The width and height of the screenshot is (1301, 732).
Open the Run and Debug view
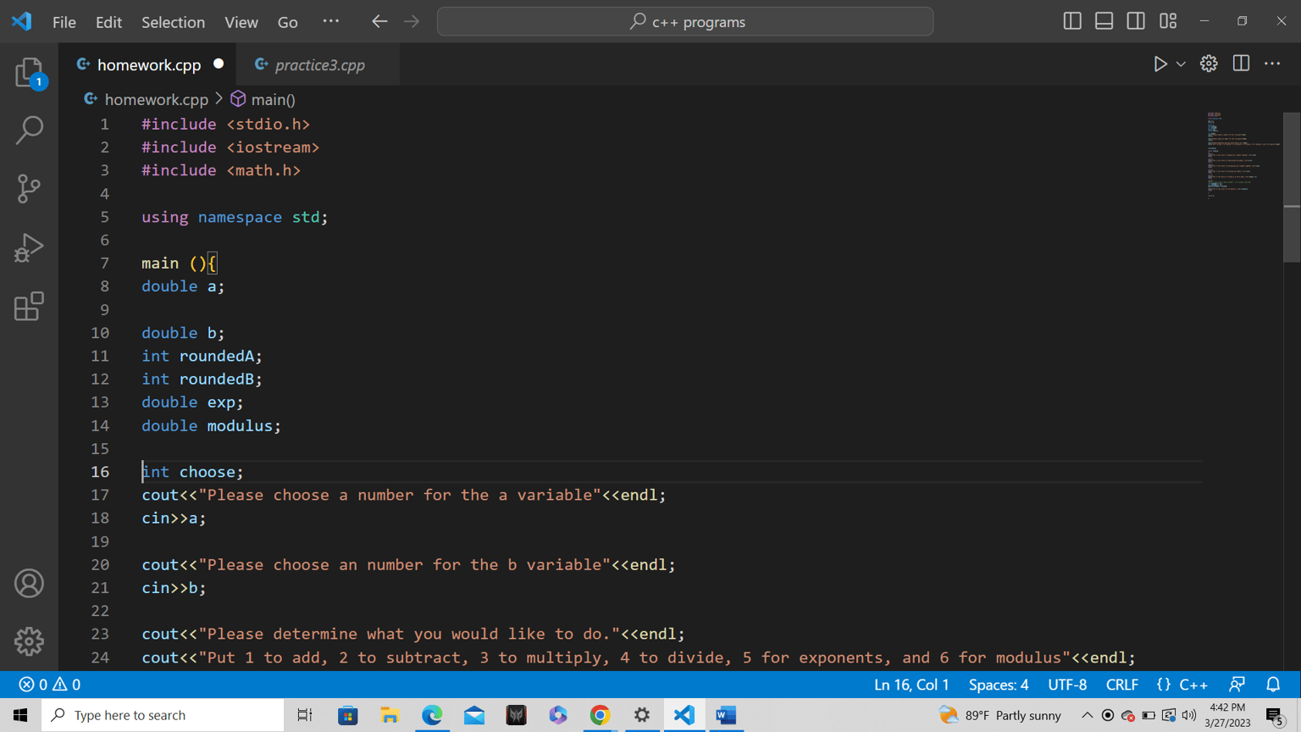29,247
